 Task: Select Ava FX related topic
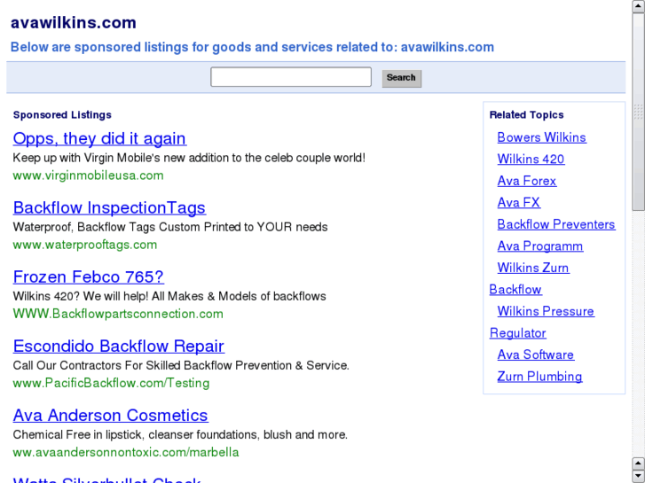pyautogui.click(x=519, y=203)
